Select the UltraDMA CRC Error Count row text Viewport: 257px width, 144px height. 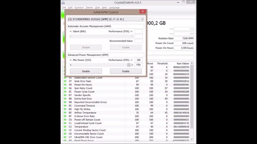(88, 137)
